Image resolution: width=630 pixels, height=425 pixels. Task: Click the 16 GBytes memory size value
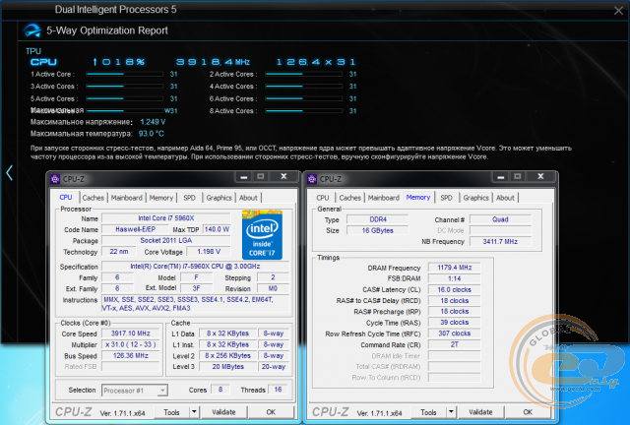tap(378, 230)
